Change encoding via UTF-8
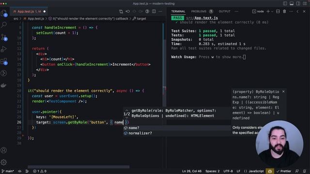This screenshot has height=174, width=310. coord(228,171)
